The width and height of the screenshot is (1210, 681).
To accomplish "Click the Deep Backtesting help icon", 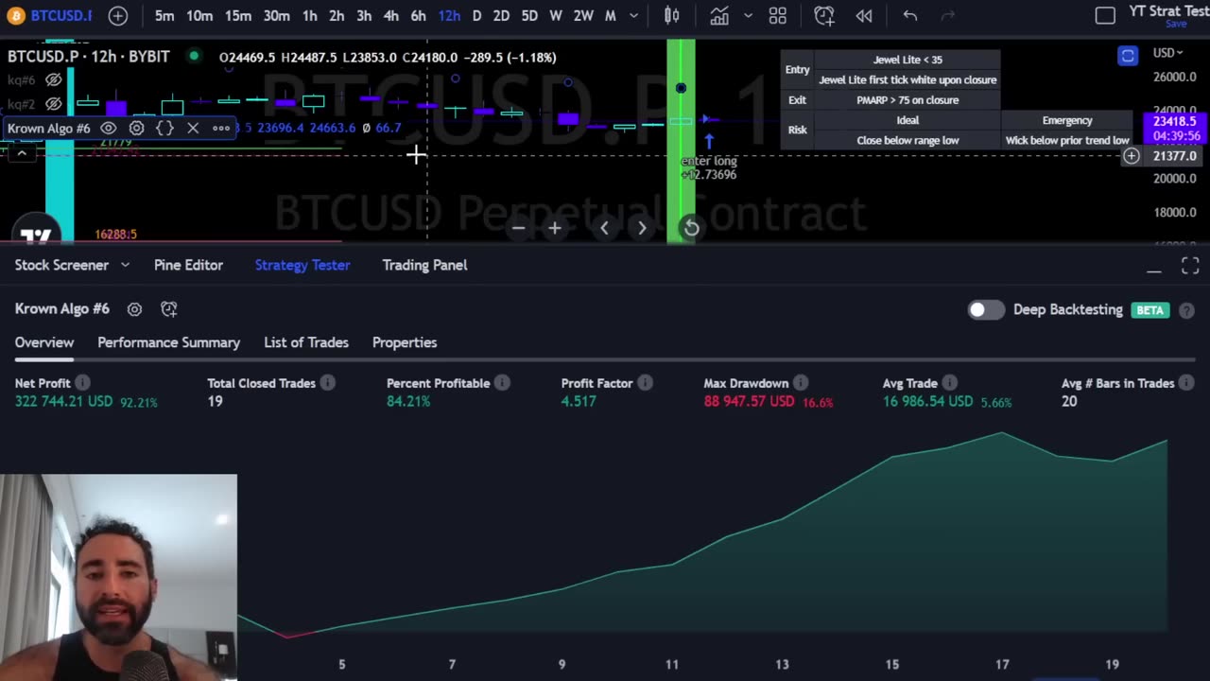I will [x=1186, y=310].
